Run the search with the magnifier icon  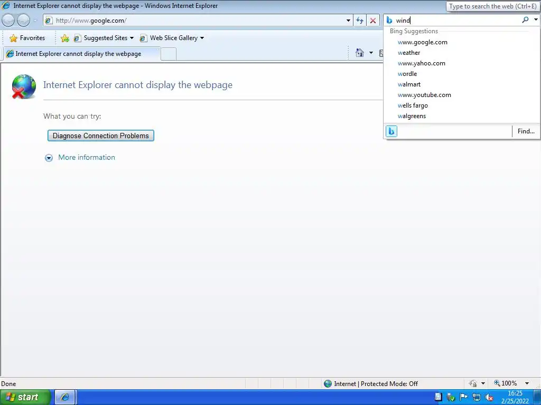pyautogui.click(x=525, y=20)
